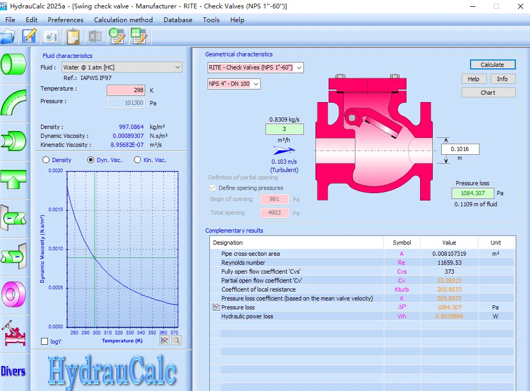Click the Pipe cross-section area row
The width and height of the screenshot is (530, 391).
point(362,254)
